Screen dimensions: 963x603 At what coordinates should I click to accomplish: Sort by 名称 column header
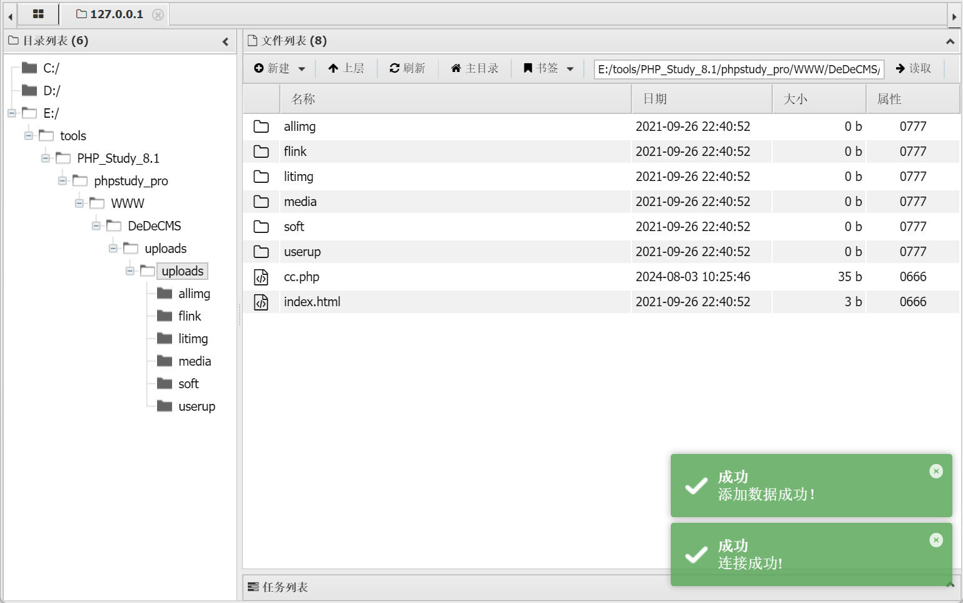pyautogui.click(x=455, y=99)
